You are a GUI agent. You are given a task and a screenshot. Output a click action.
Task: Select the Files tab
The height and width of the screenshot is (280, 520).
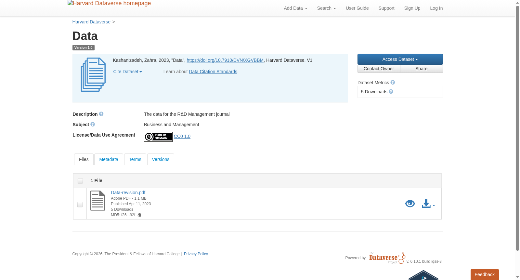[x=84, y=159]
